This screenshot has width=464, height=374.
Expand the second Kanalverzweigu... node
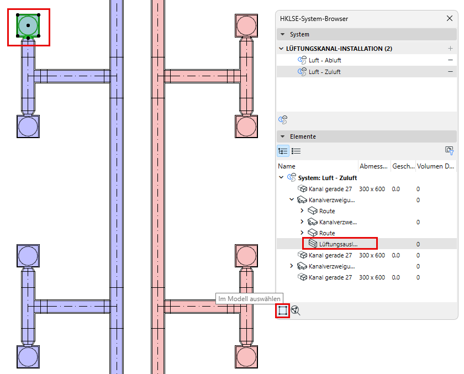292,266
